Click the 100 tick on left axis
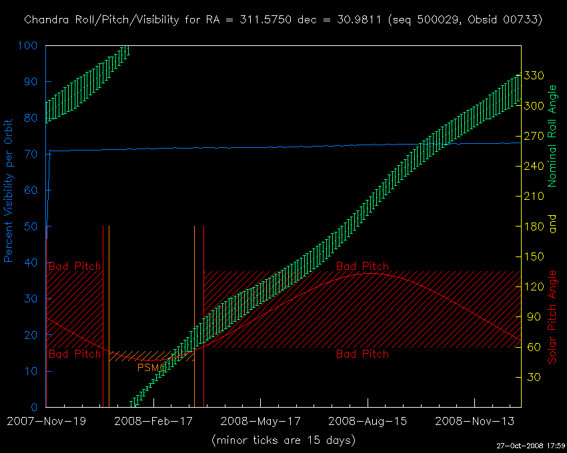 29,46
